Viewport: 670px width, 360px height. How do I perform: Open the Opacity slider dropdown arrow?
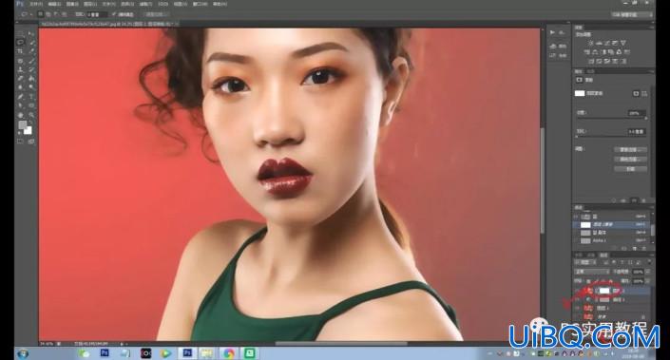pos(647,272)
